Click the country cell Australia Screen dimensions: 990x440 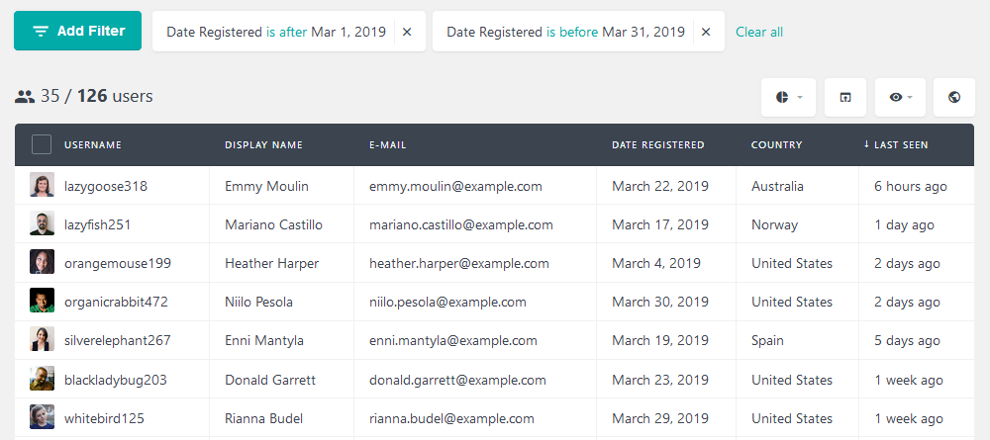coord(777,187)
